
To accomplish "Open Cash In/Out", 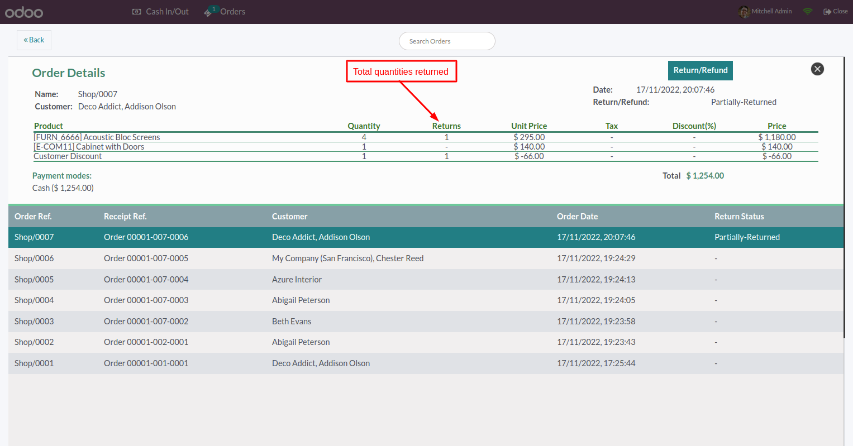I will pyautogui.click(x=160, y=12).
